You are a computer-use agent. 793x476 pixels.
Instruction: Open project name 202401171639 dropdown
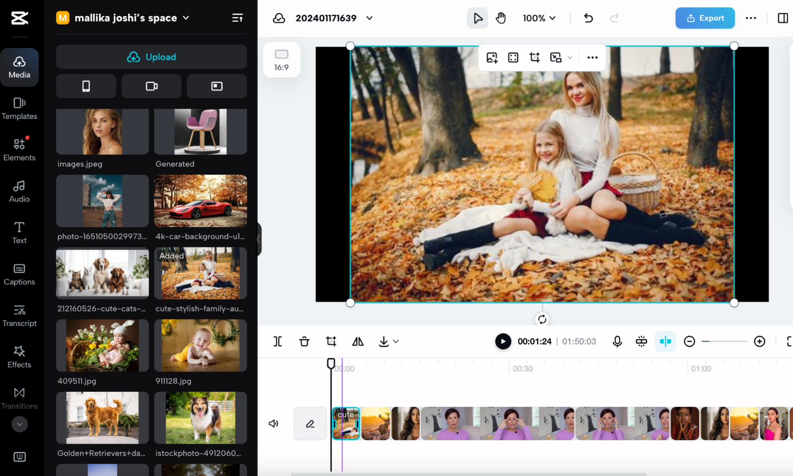click(369, 18)
